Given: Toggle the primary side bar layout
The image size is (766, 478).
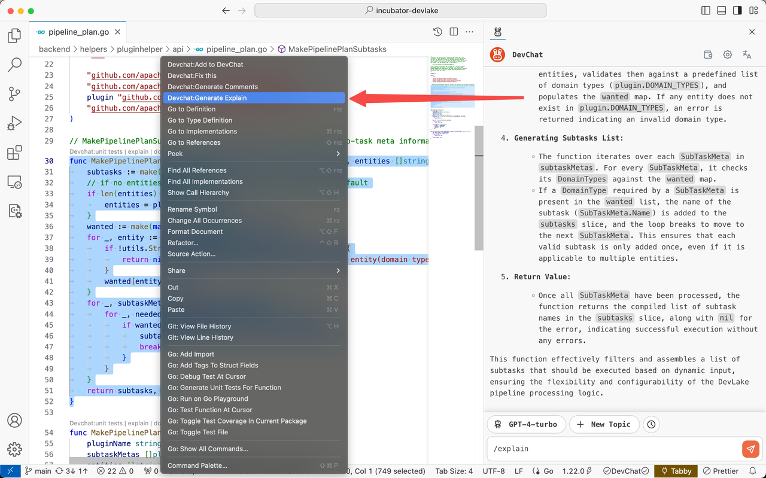Looking at the screenshot, I should point(706,11).
